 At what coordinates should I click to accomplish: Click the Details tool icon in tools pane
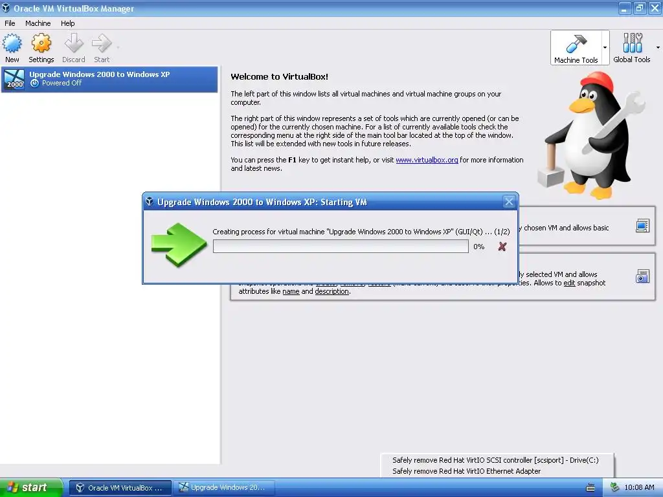642,226
